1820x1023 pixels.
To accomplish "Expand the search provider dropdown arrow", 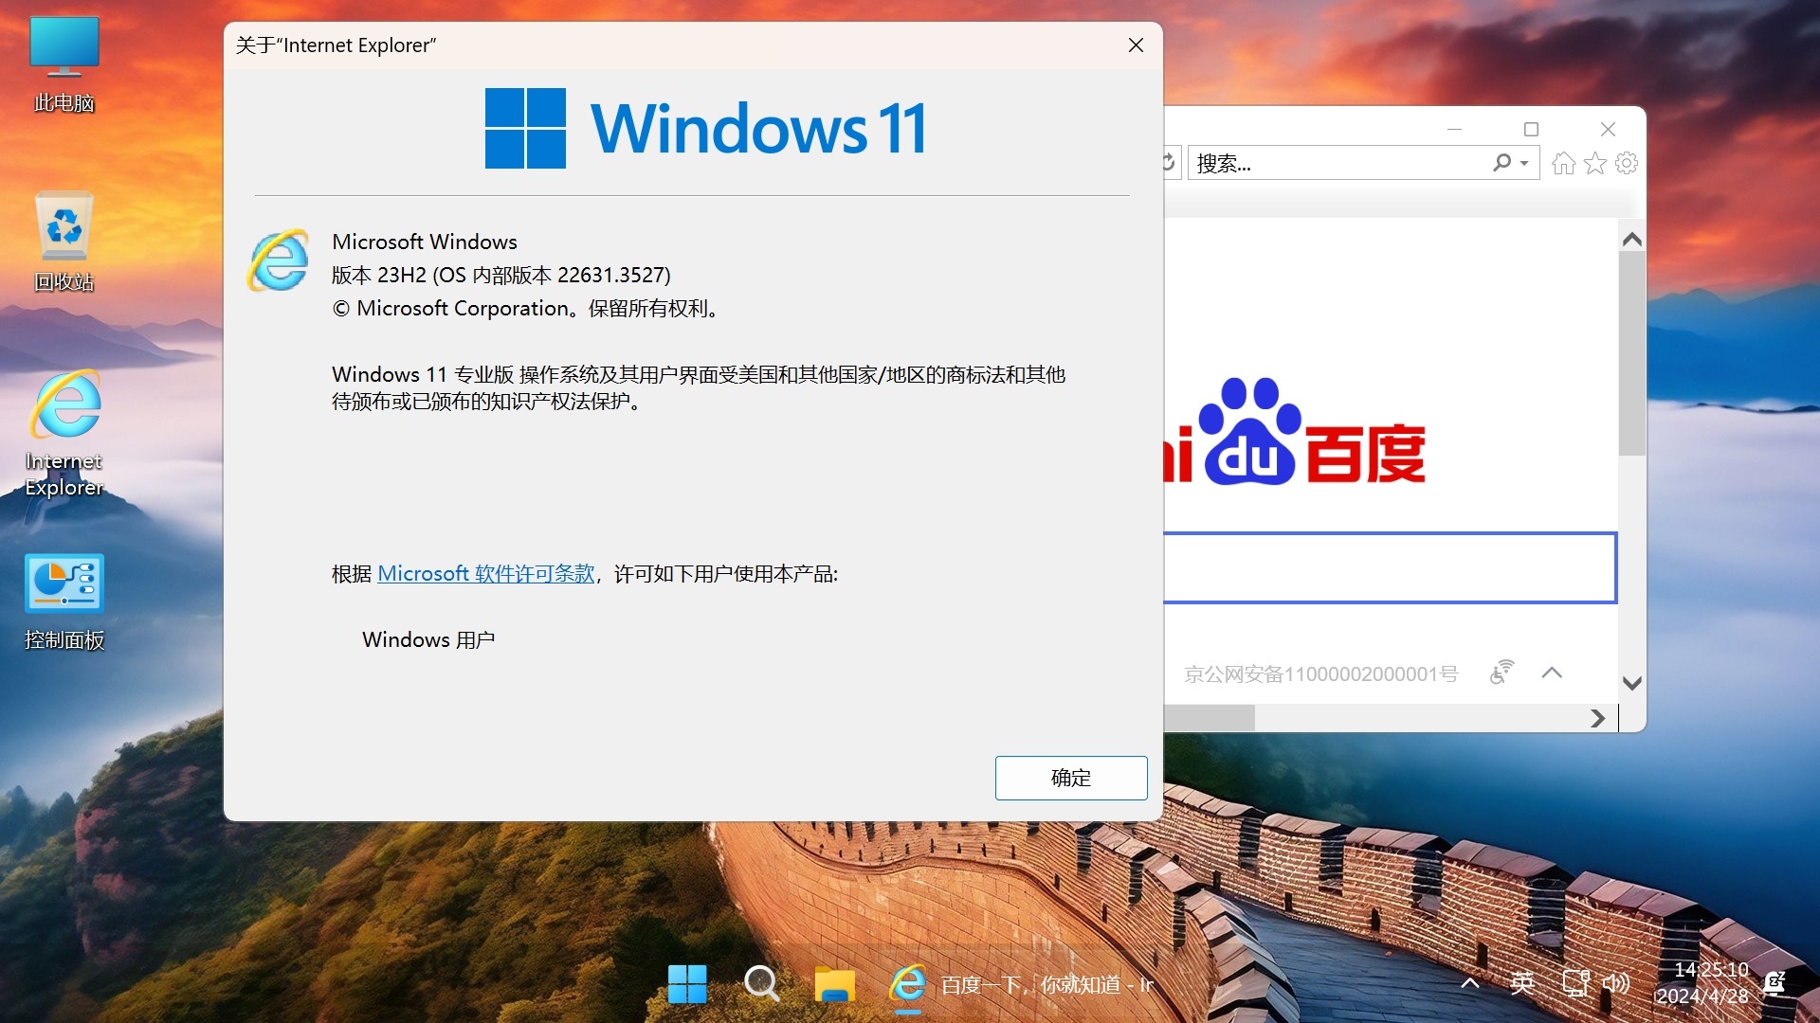I will 1522,163.
